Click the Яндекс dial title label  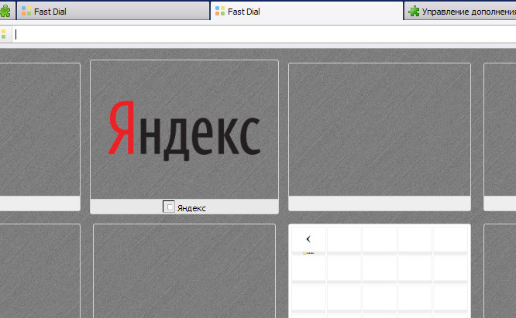pos(191,208)
